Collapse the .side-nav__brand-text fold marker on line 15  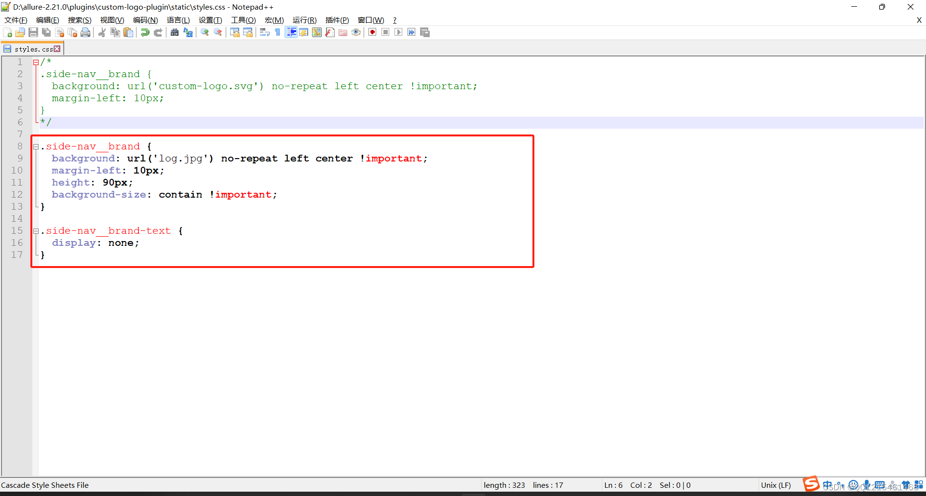(36, 231)
